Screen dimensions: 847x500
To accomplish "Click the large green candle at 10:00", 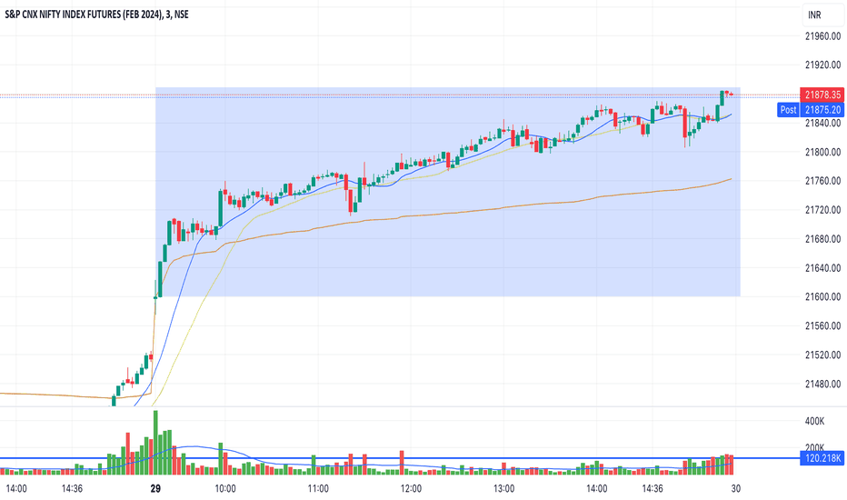I will [221, 208].
